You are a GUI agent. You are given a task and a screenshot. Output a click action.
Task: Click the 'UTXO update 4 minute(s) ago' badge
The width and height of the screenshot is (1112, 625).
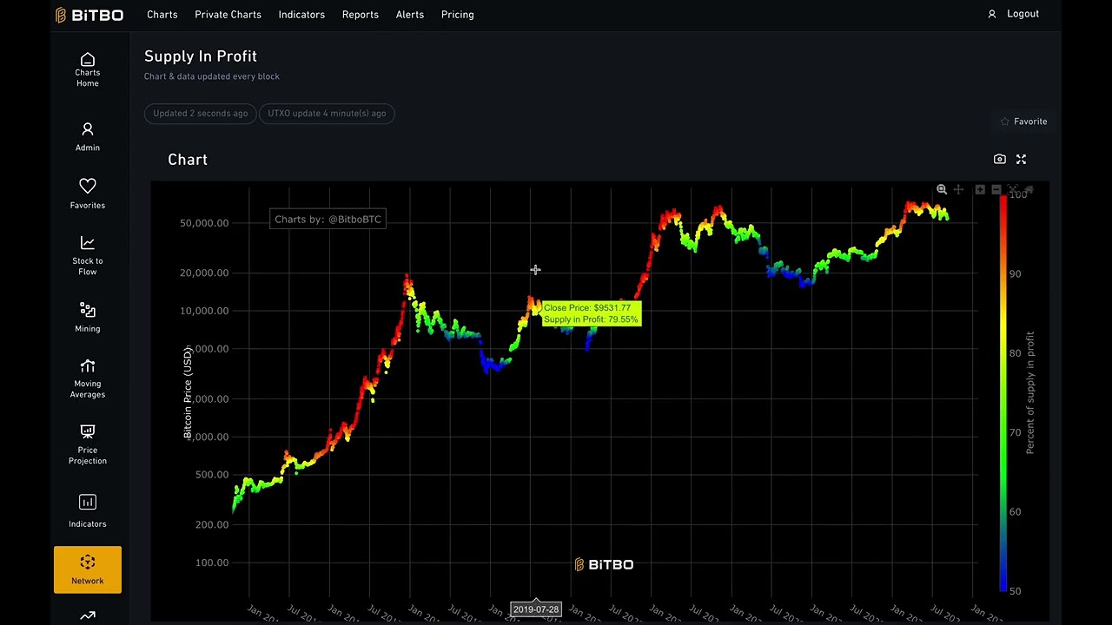[327, 113]
